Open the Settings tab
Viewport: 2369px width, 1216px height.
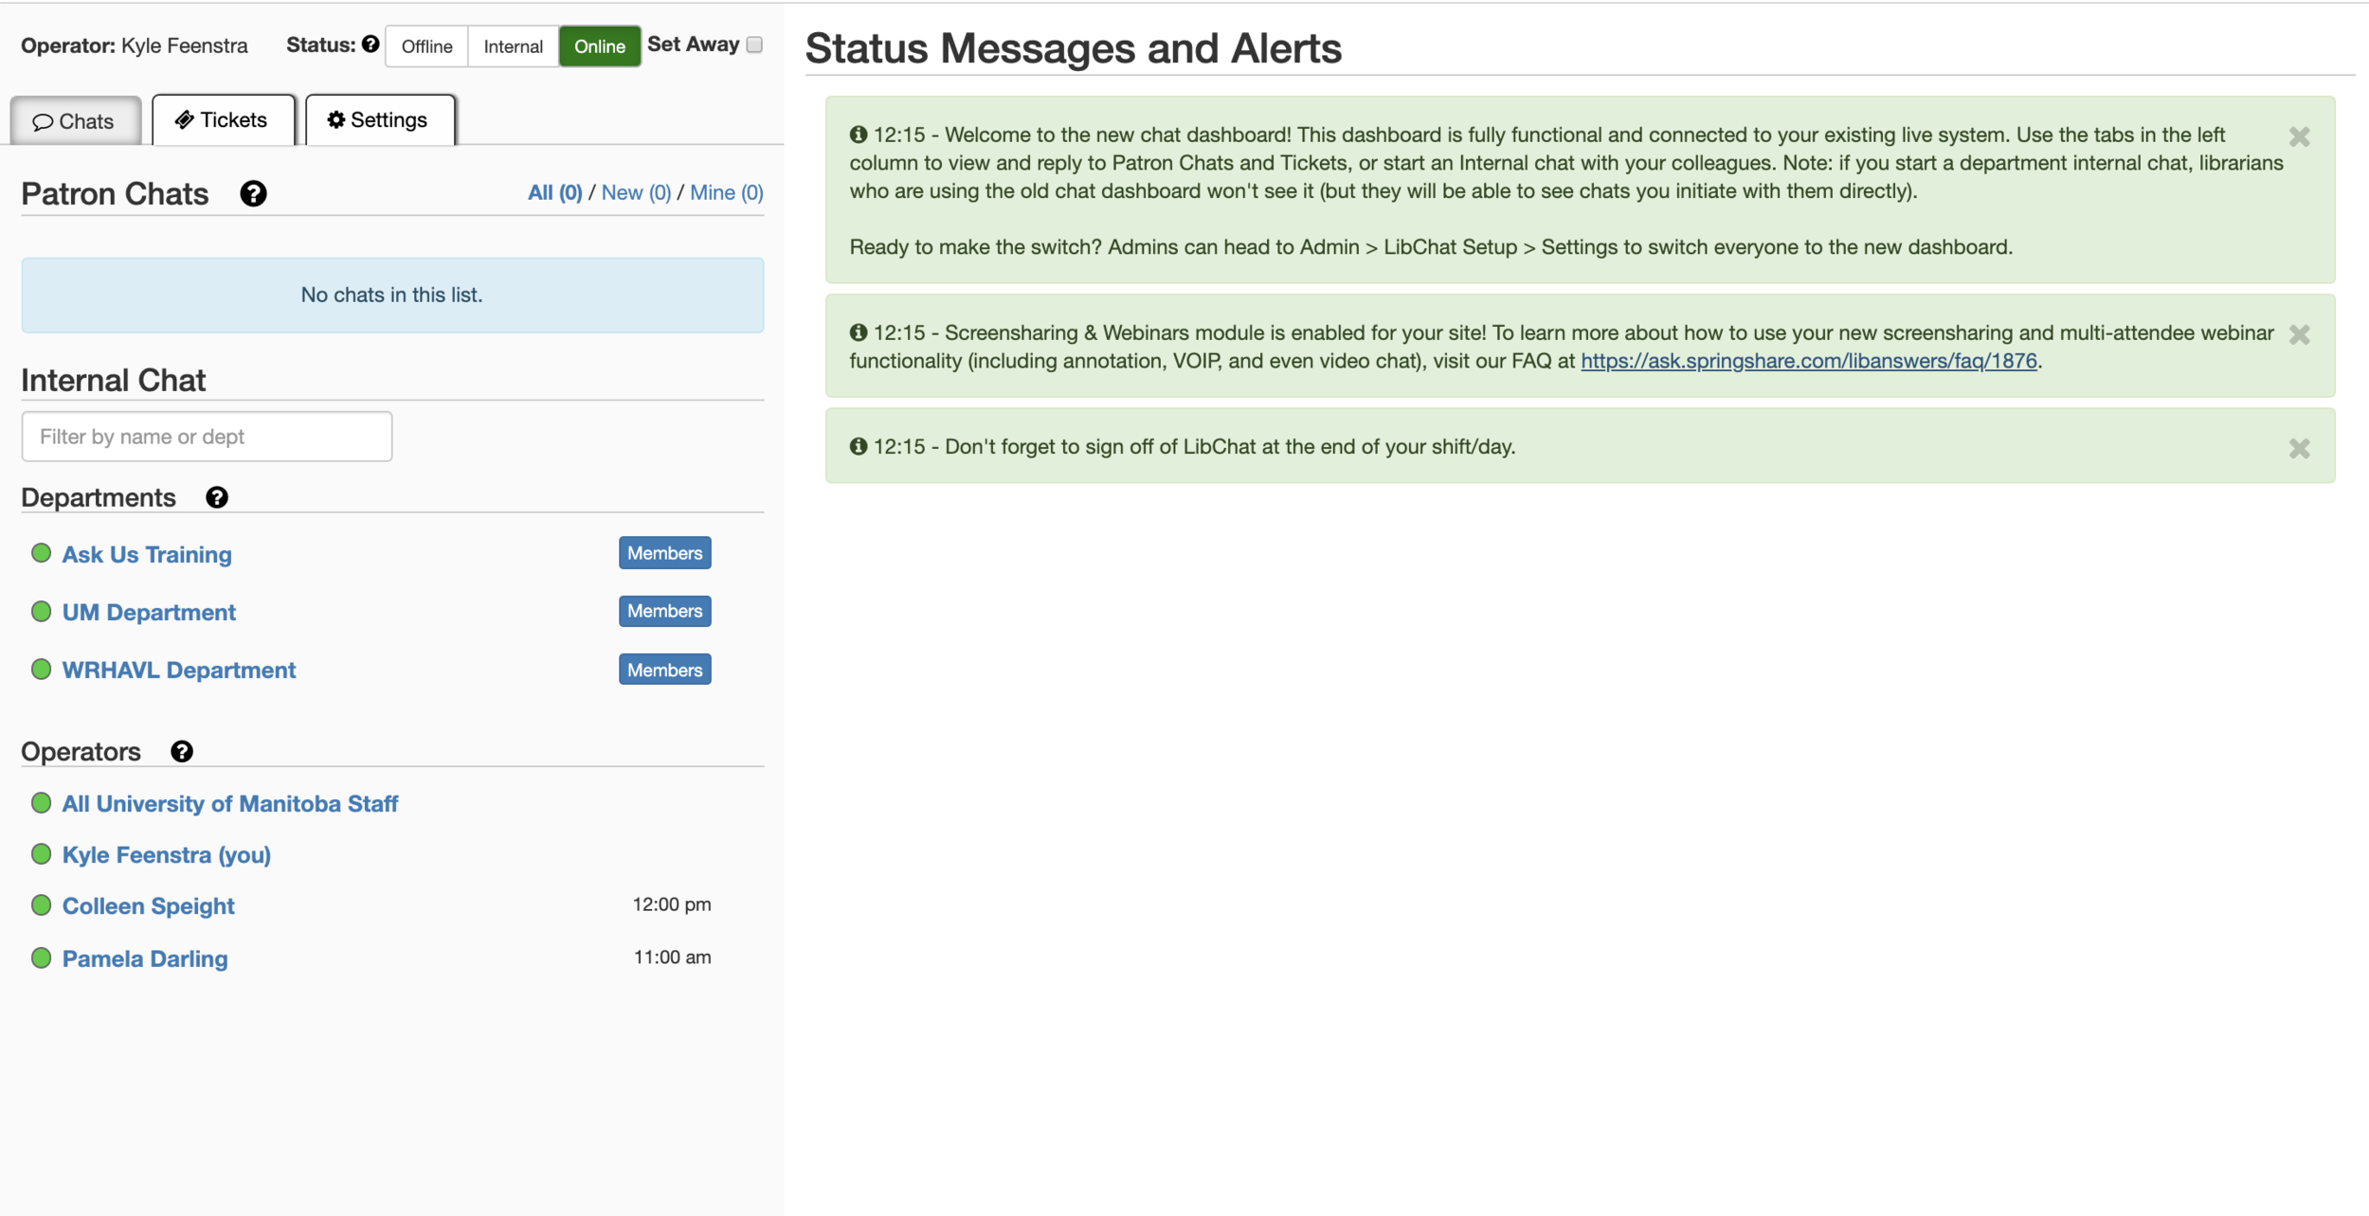pyautogui.click(x=379, y=120)
